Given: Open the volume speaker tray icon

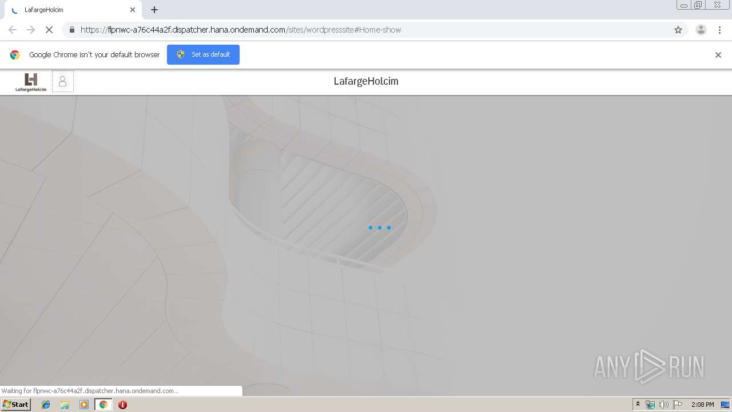Looking at the screenshot, I should coord(664,405).
